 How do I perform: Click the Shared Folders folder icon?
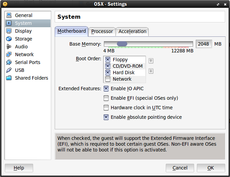[9, 78]
